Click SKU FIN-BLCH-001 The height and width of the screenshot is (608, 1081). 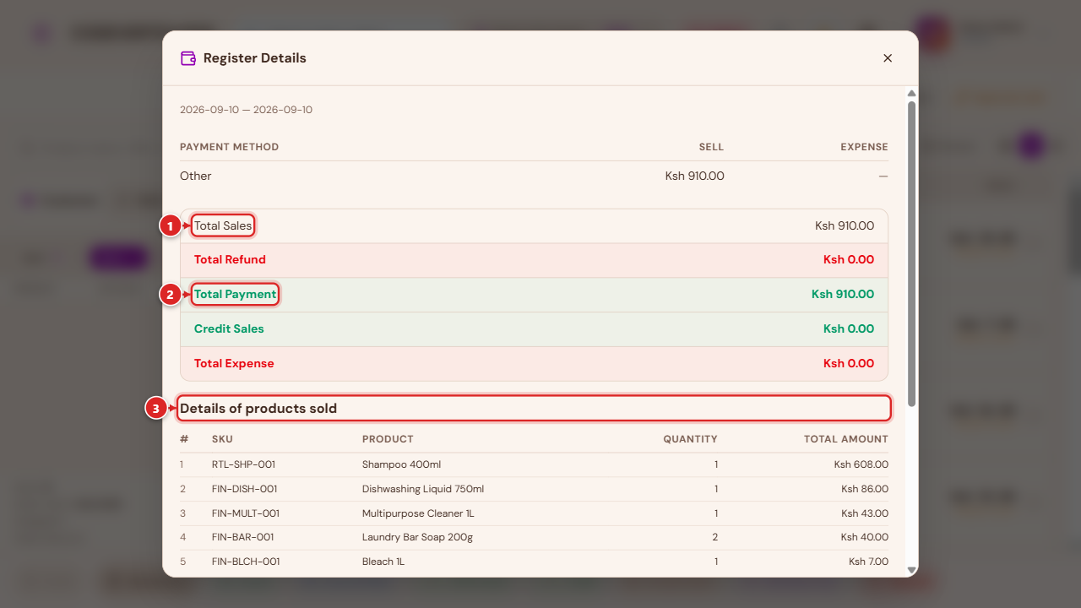(x=246, y=562)
